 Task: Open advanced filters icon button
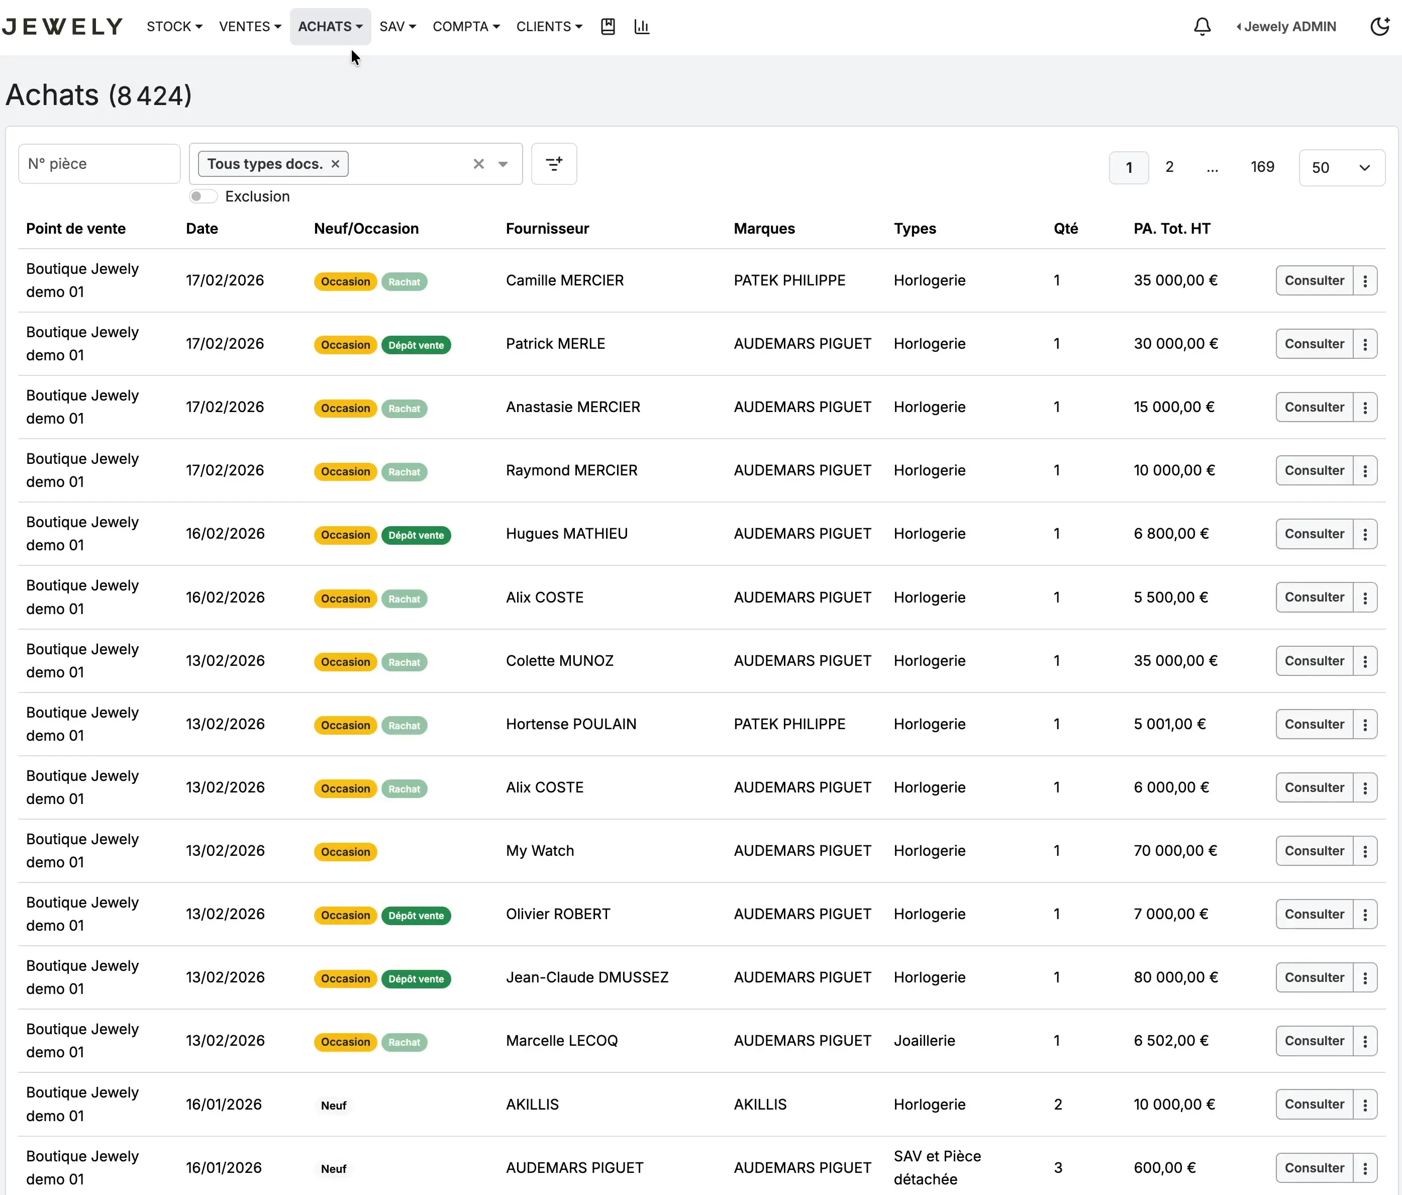tap(553, 164)
